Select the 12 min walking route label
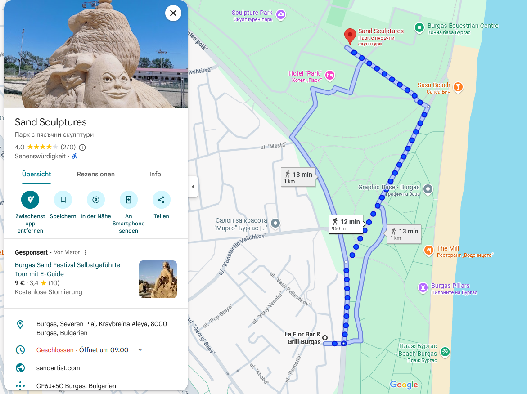The image size is (527, 394). click(x=346, y=224)
